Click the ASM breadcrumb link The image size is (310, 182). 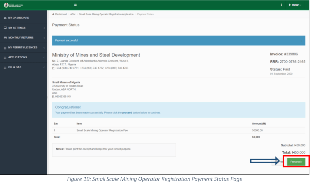pos(73,14)
